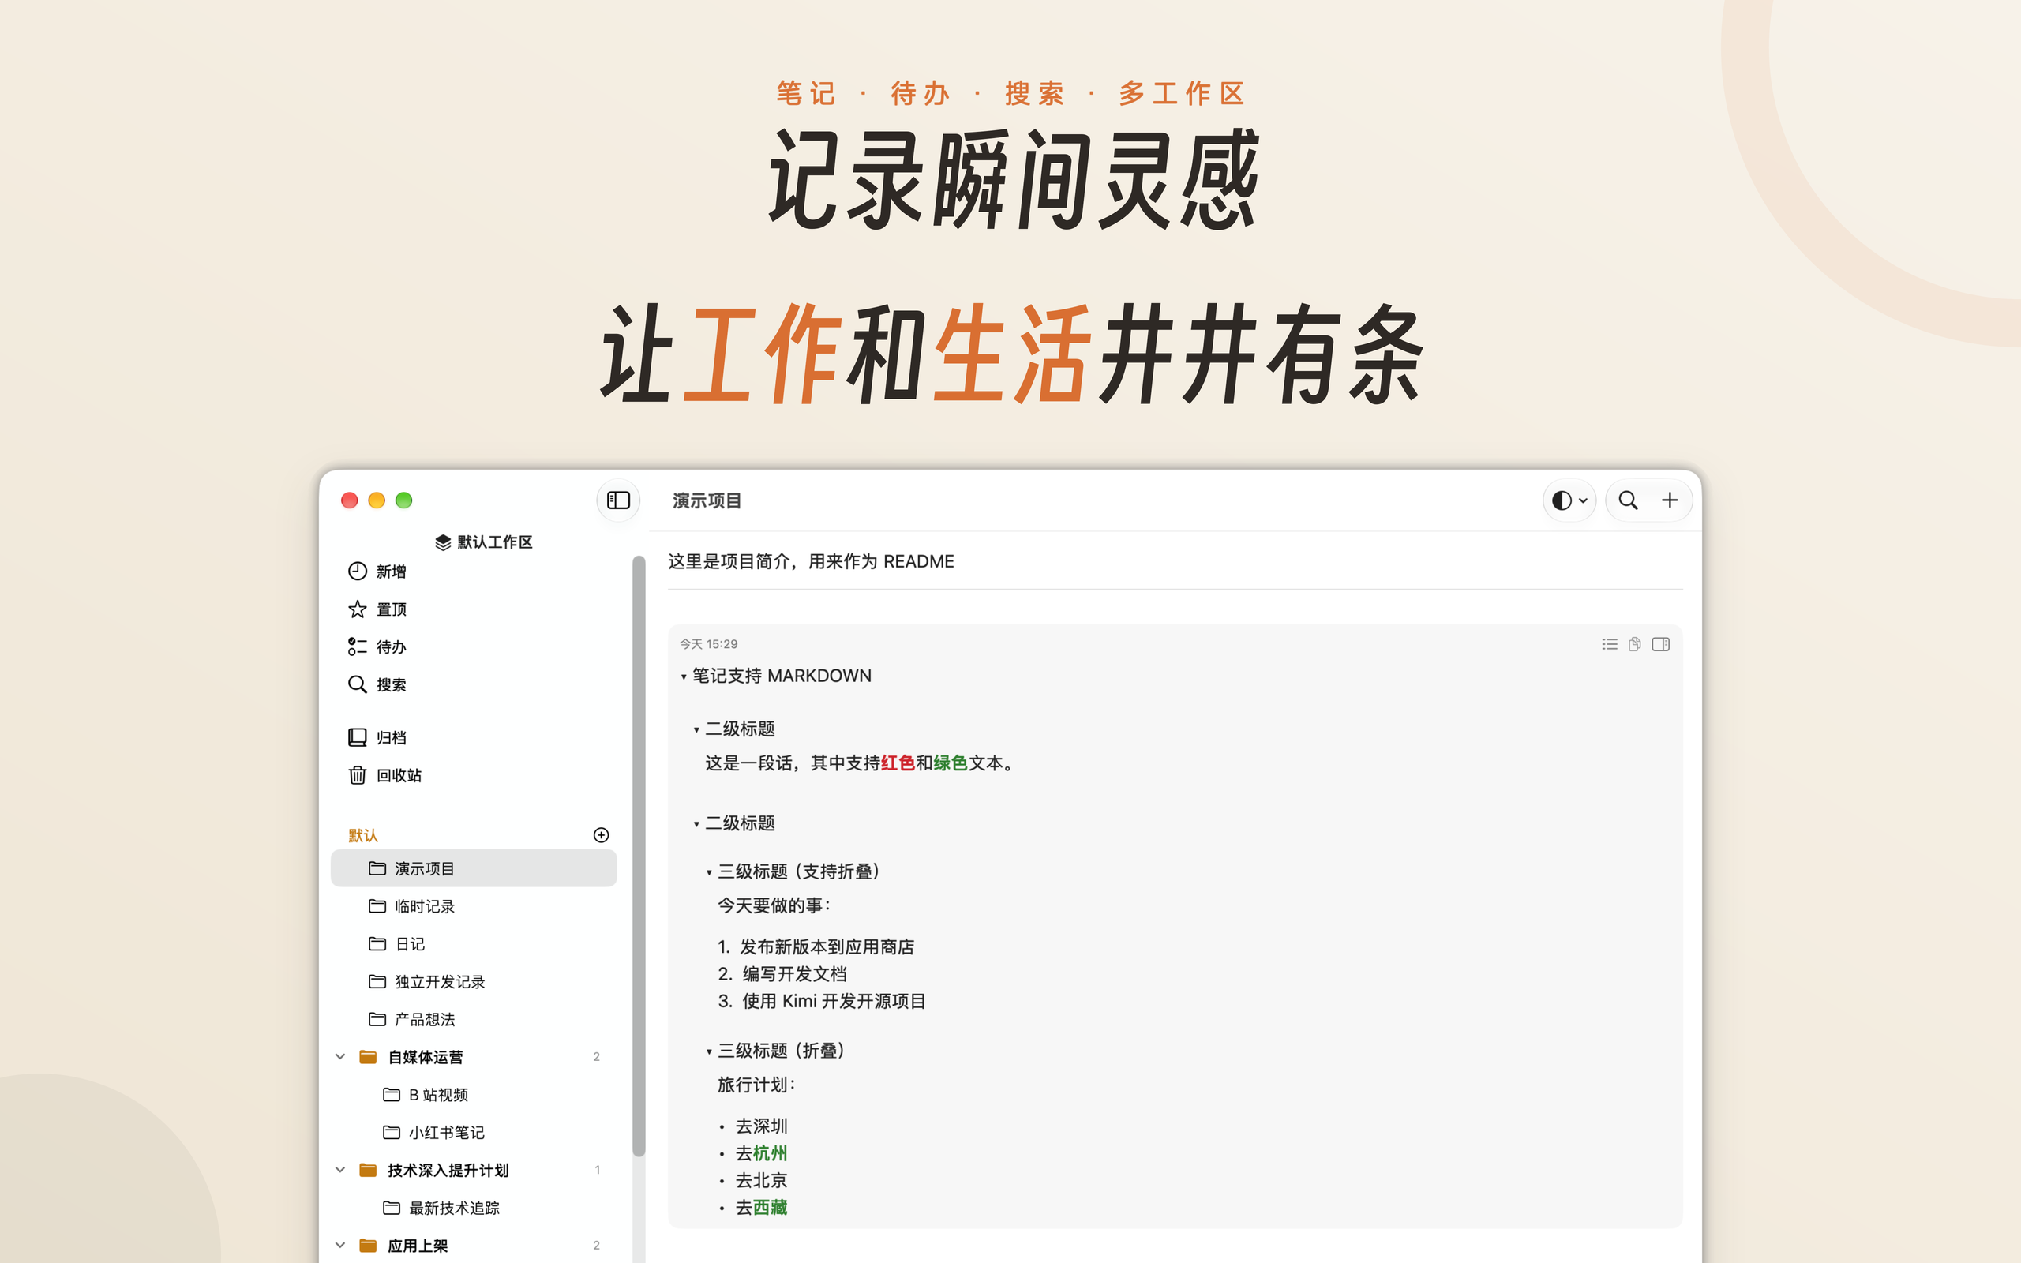
Task: Click list item 使用 Kimi 开发开源项目
Action: pos(834,1001)
